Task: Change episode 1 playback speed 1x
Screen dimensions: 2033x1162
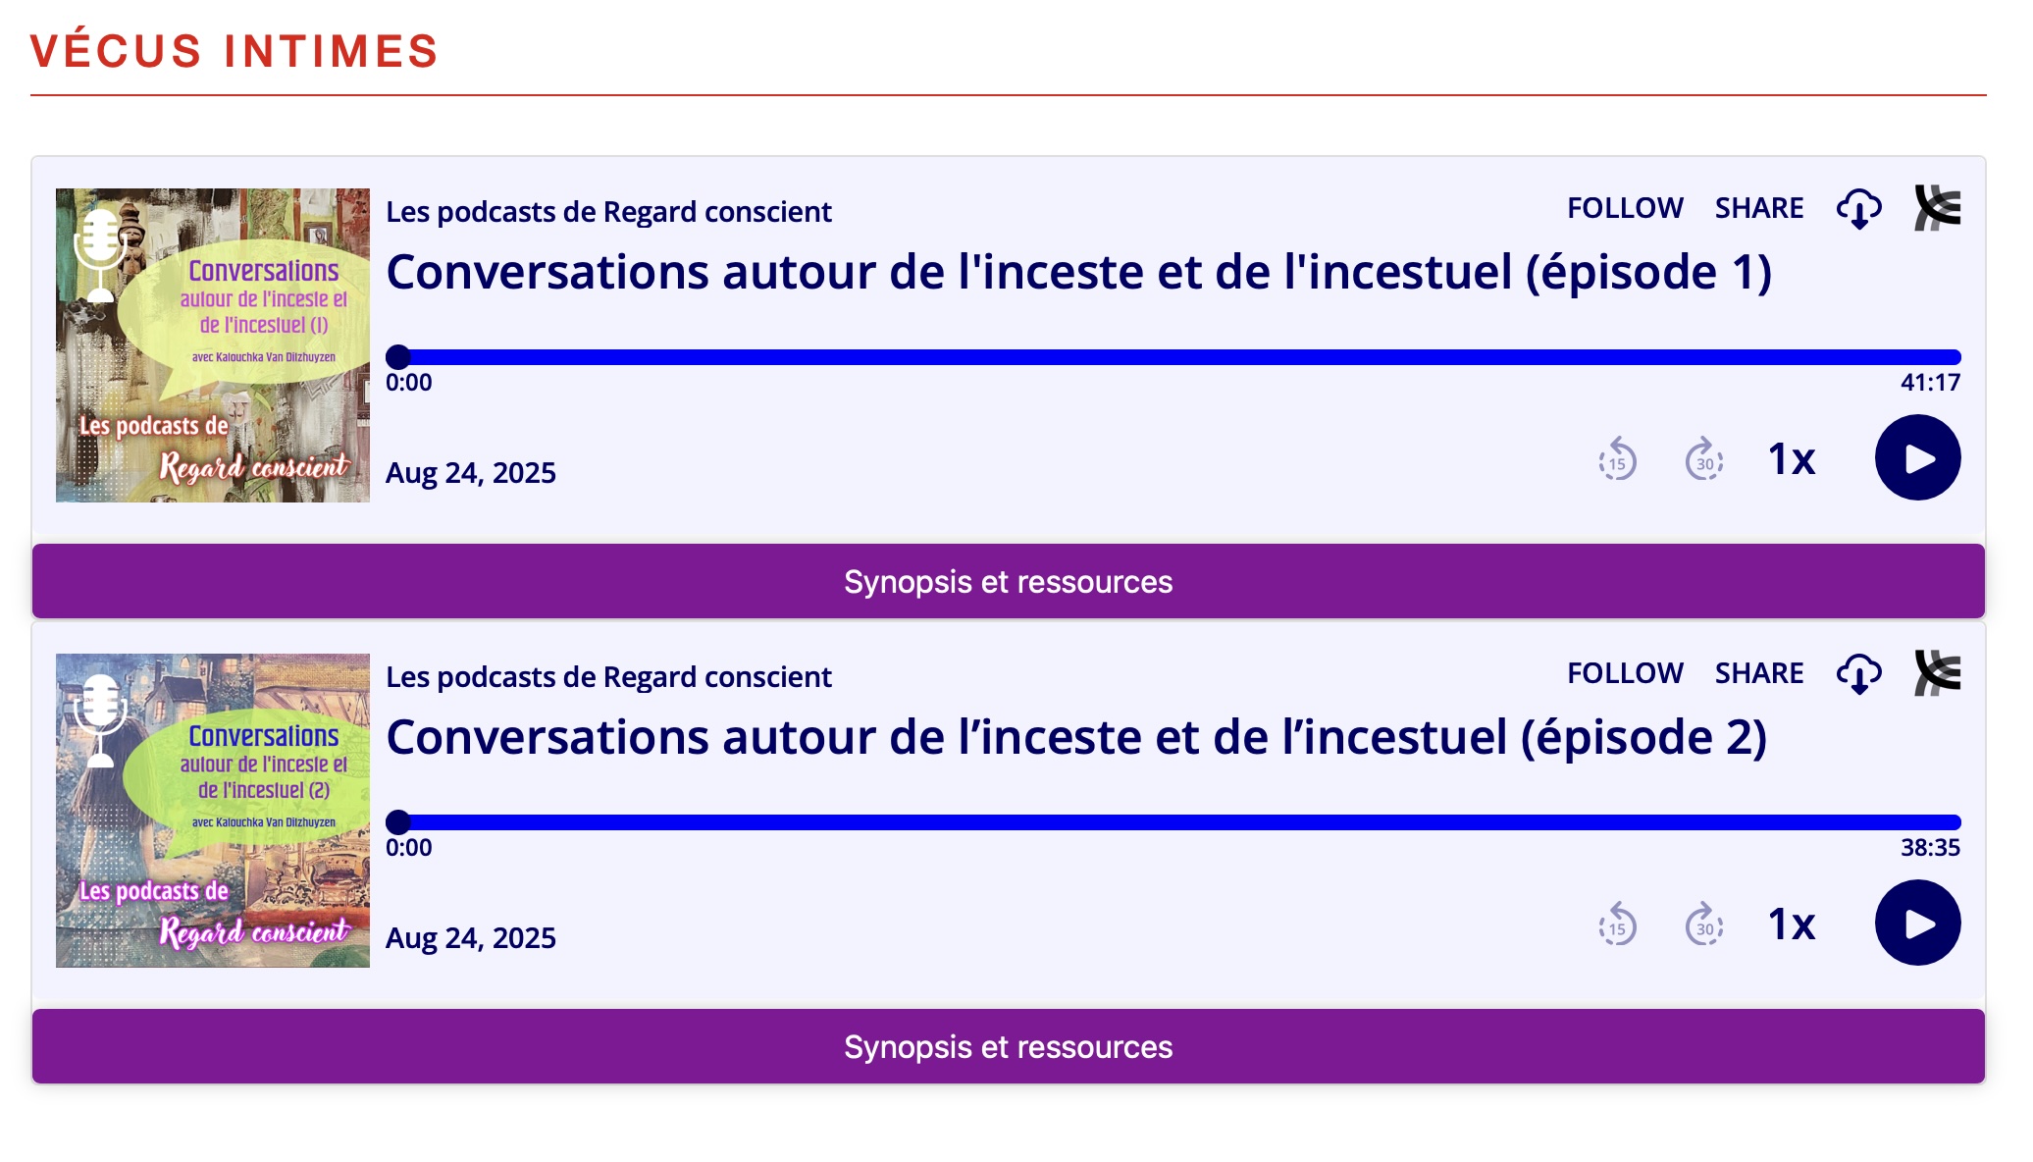Action: [x=1792, y=459]
